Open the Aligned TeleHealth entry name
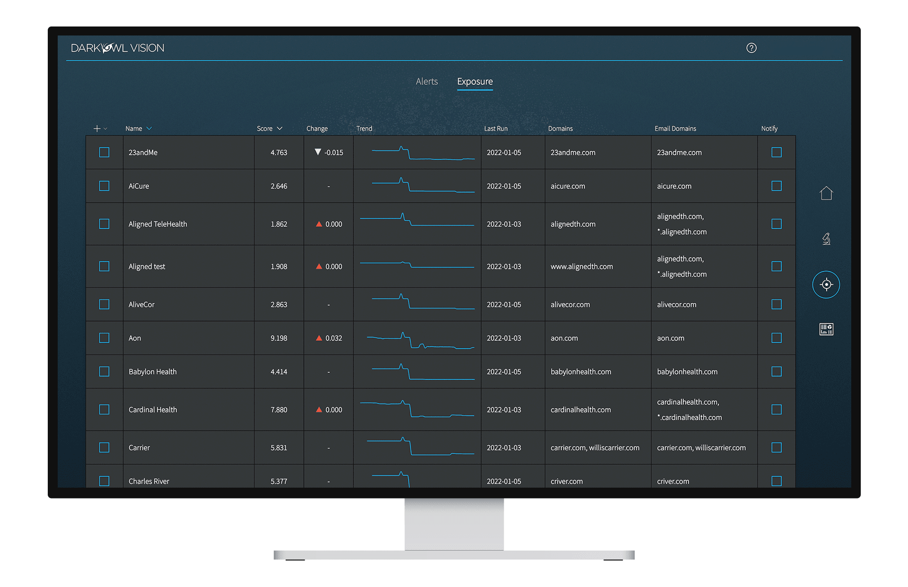The width and height of the screenshot is (908, 587). [x=157, y=224]
